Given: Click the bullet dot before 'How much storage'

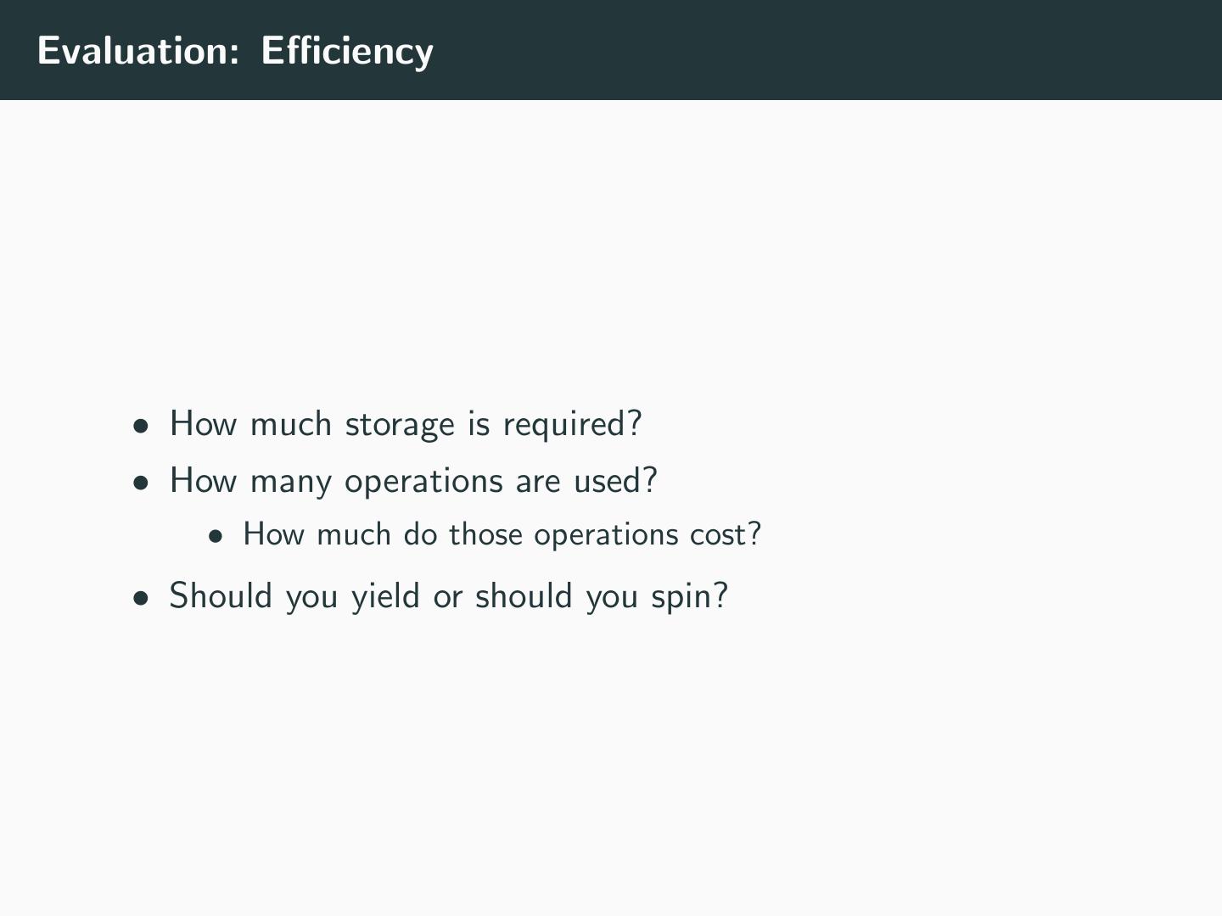Looking at the screenshot, I should click(141, 426).
